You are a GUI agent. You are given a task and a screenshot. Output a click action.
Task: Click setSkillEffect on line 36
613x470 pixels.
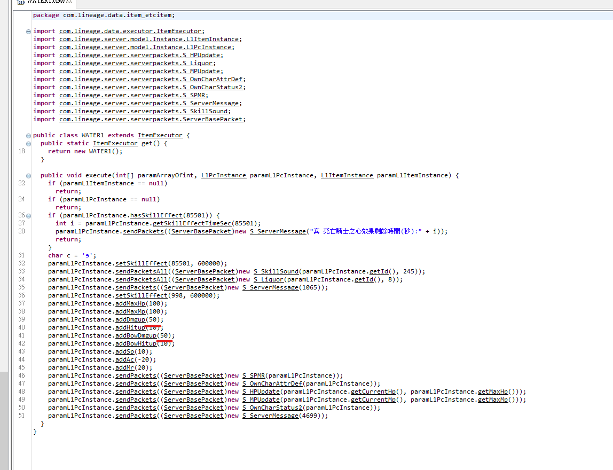(142, 295)
